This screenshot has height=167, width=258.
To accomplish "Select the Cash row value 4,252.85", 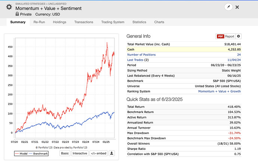I will coord(234,49).
